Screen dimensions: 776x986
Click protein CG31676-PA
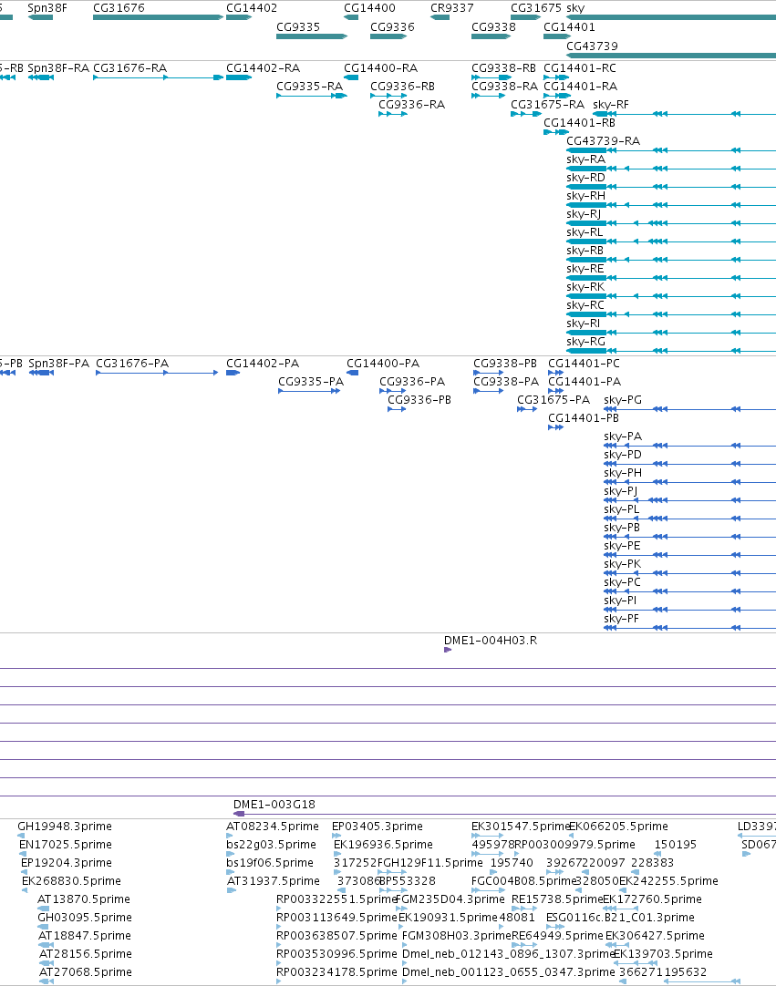132,364
